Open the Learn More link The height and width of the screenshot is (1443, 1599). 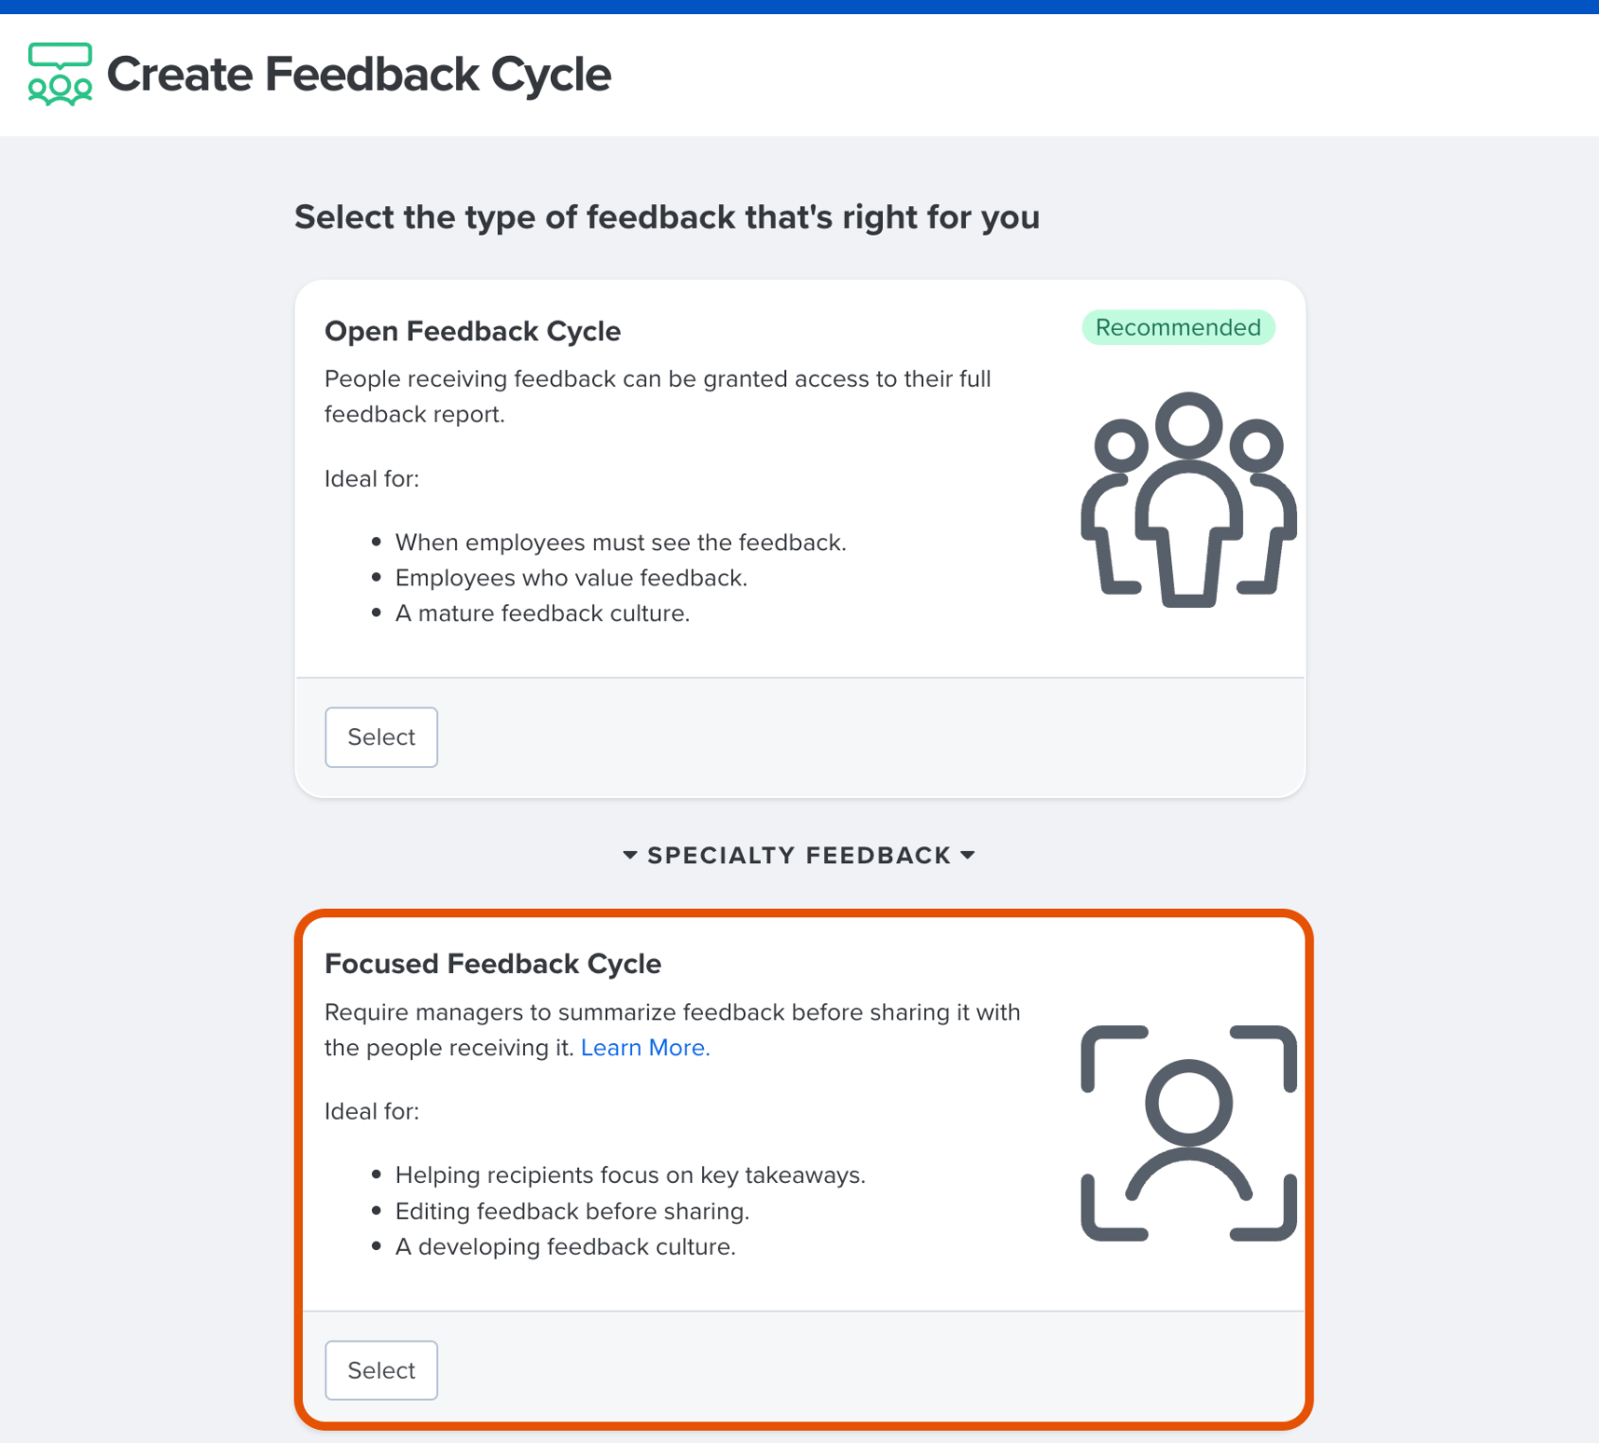644,1047
